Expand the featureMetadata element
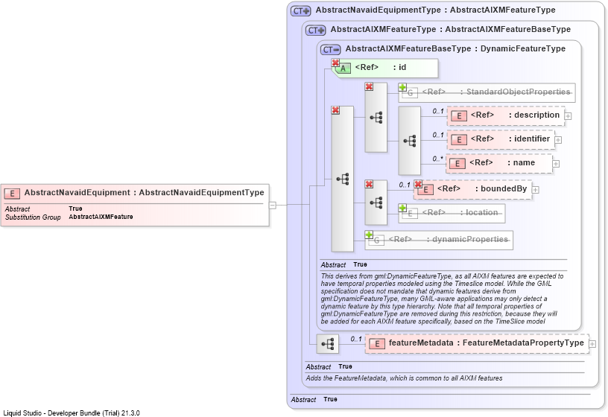 click(x=592, y=344)
